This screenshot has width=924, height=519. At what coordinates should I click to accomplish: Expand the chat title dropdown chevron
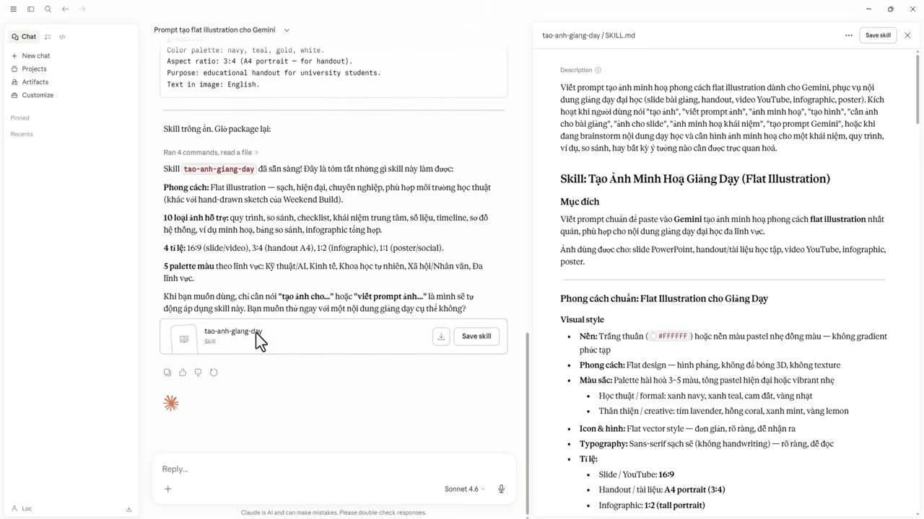(x=287, y=30)
